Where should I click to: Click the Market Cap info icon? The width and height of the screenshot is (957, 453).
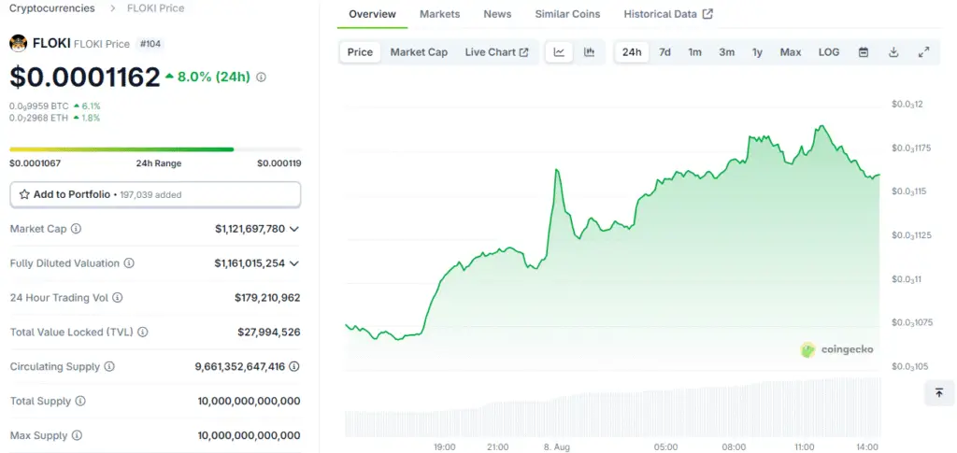pyautogui.click(x=77, y=229)
